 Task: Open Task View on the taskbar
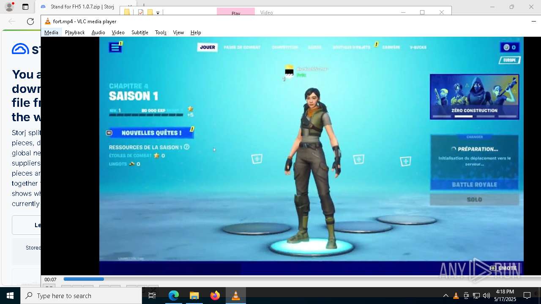152,296
